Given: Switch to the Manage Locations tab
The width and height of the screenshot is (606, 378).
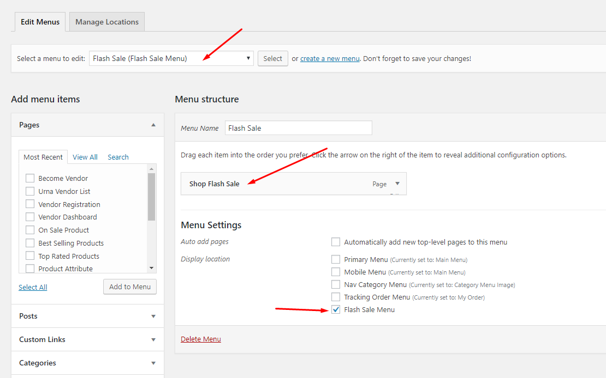Looking at the screenshot, I should pyautogui.click(x=107, y=22).
